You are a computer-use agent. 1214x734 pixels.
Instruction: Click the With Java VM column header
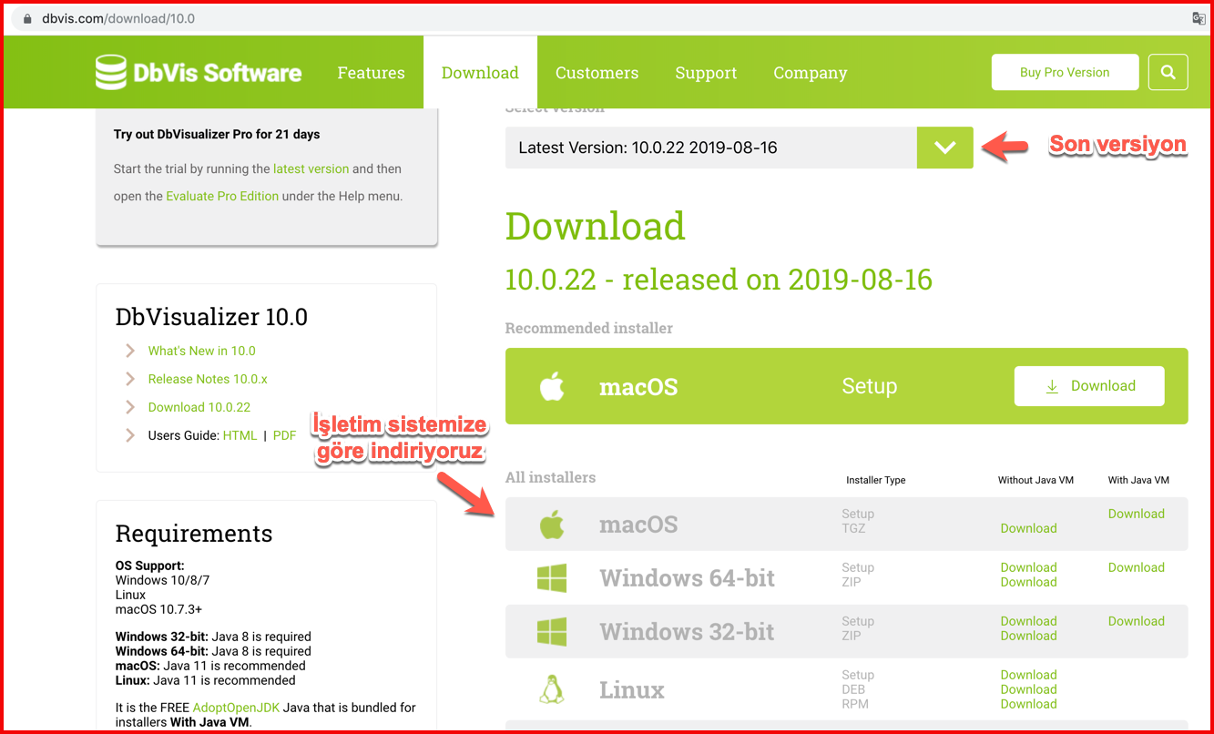point(1137,480)
